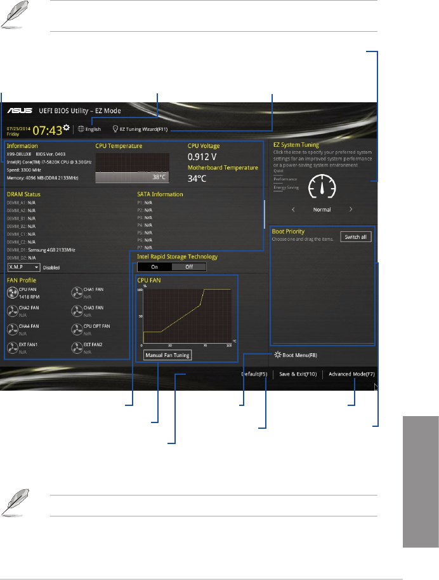
Task: Turn Intel Rapid Storage Technology On
Action: click(x=154, y=267)
